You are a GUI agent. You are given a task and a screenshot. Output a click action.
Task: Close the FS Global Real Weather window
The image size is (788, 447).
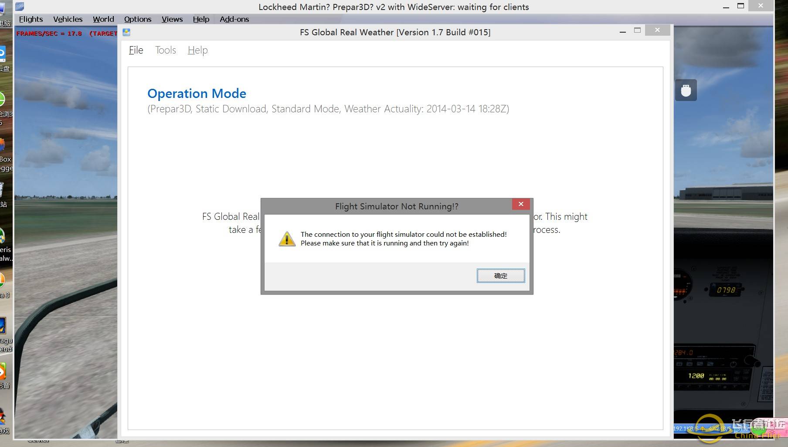[657, 30]
